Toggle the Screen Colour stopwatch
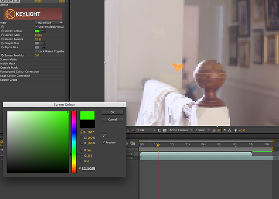The image size is (279, 199). click(2, 31)
